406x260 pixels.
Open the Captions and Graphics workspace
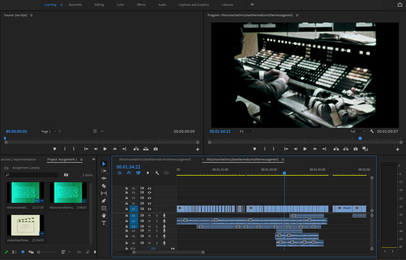tap(194, 5)
